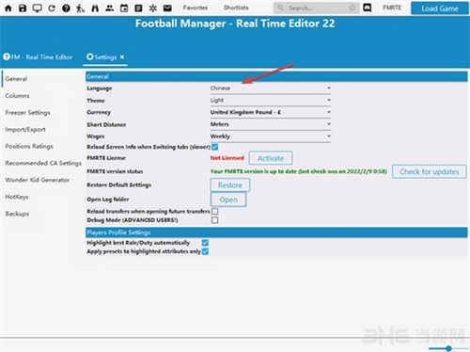Click the envelope mail icon
The image size is (470, 352).
[167, 8]
